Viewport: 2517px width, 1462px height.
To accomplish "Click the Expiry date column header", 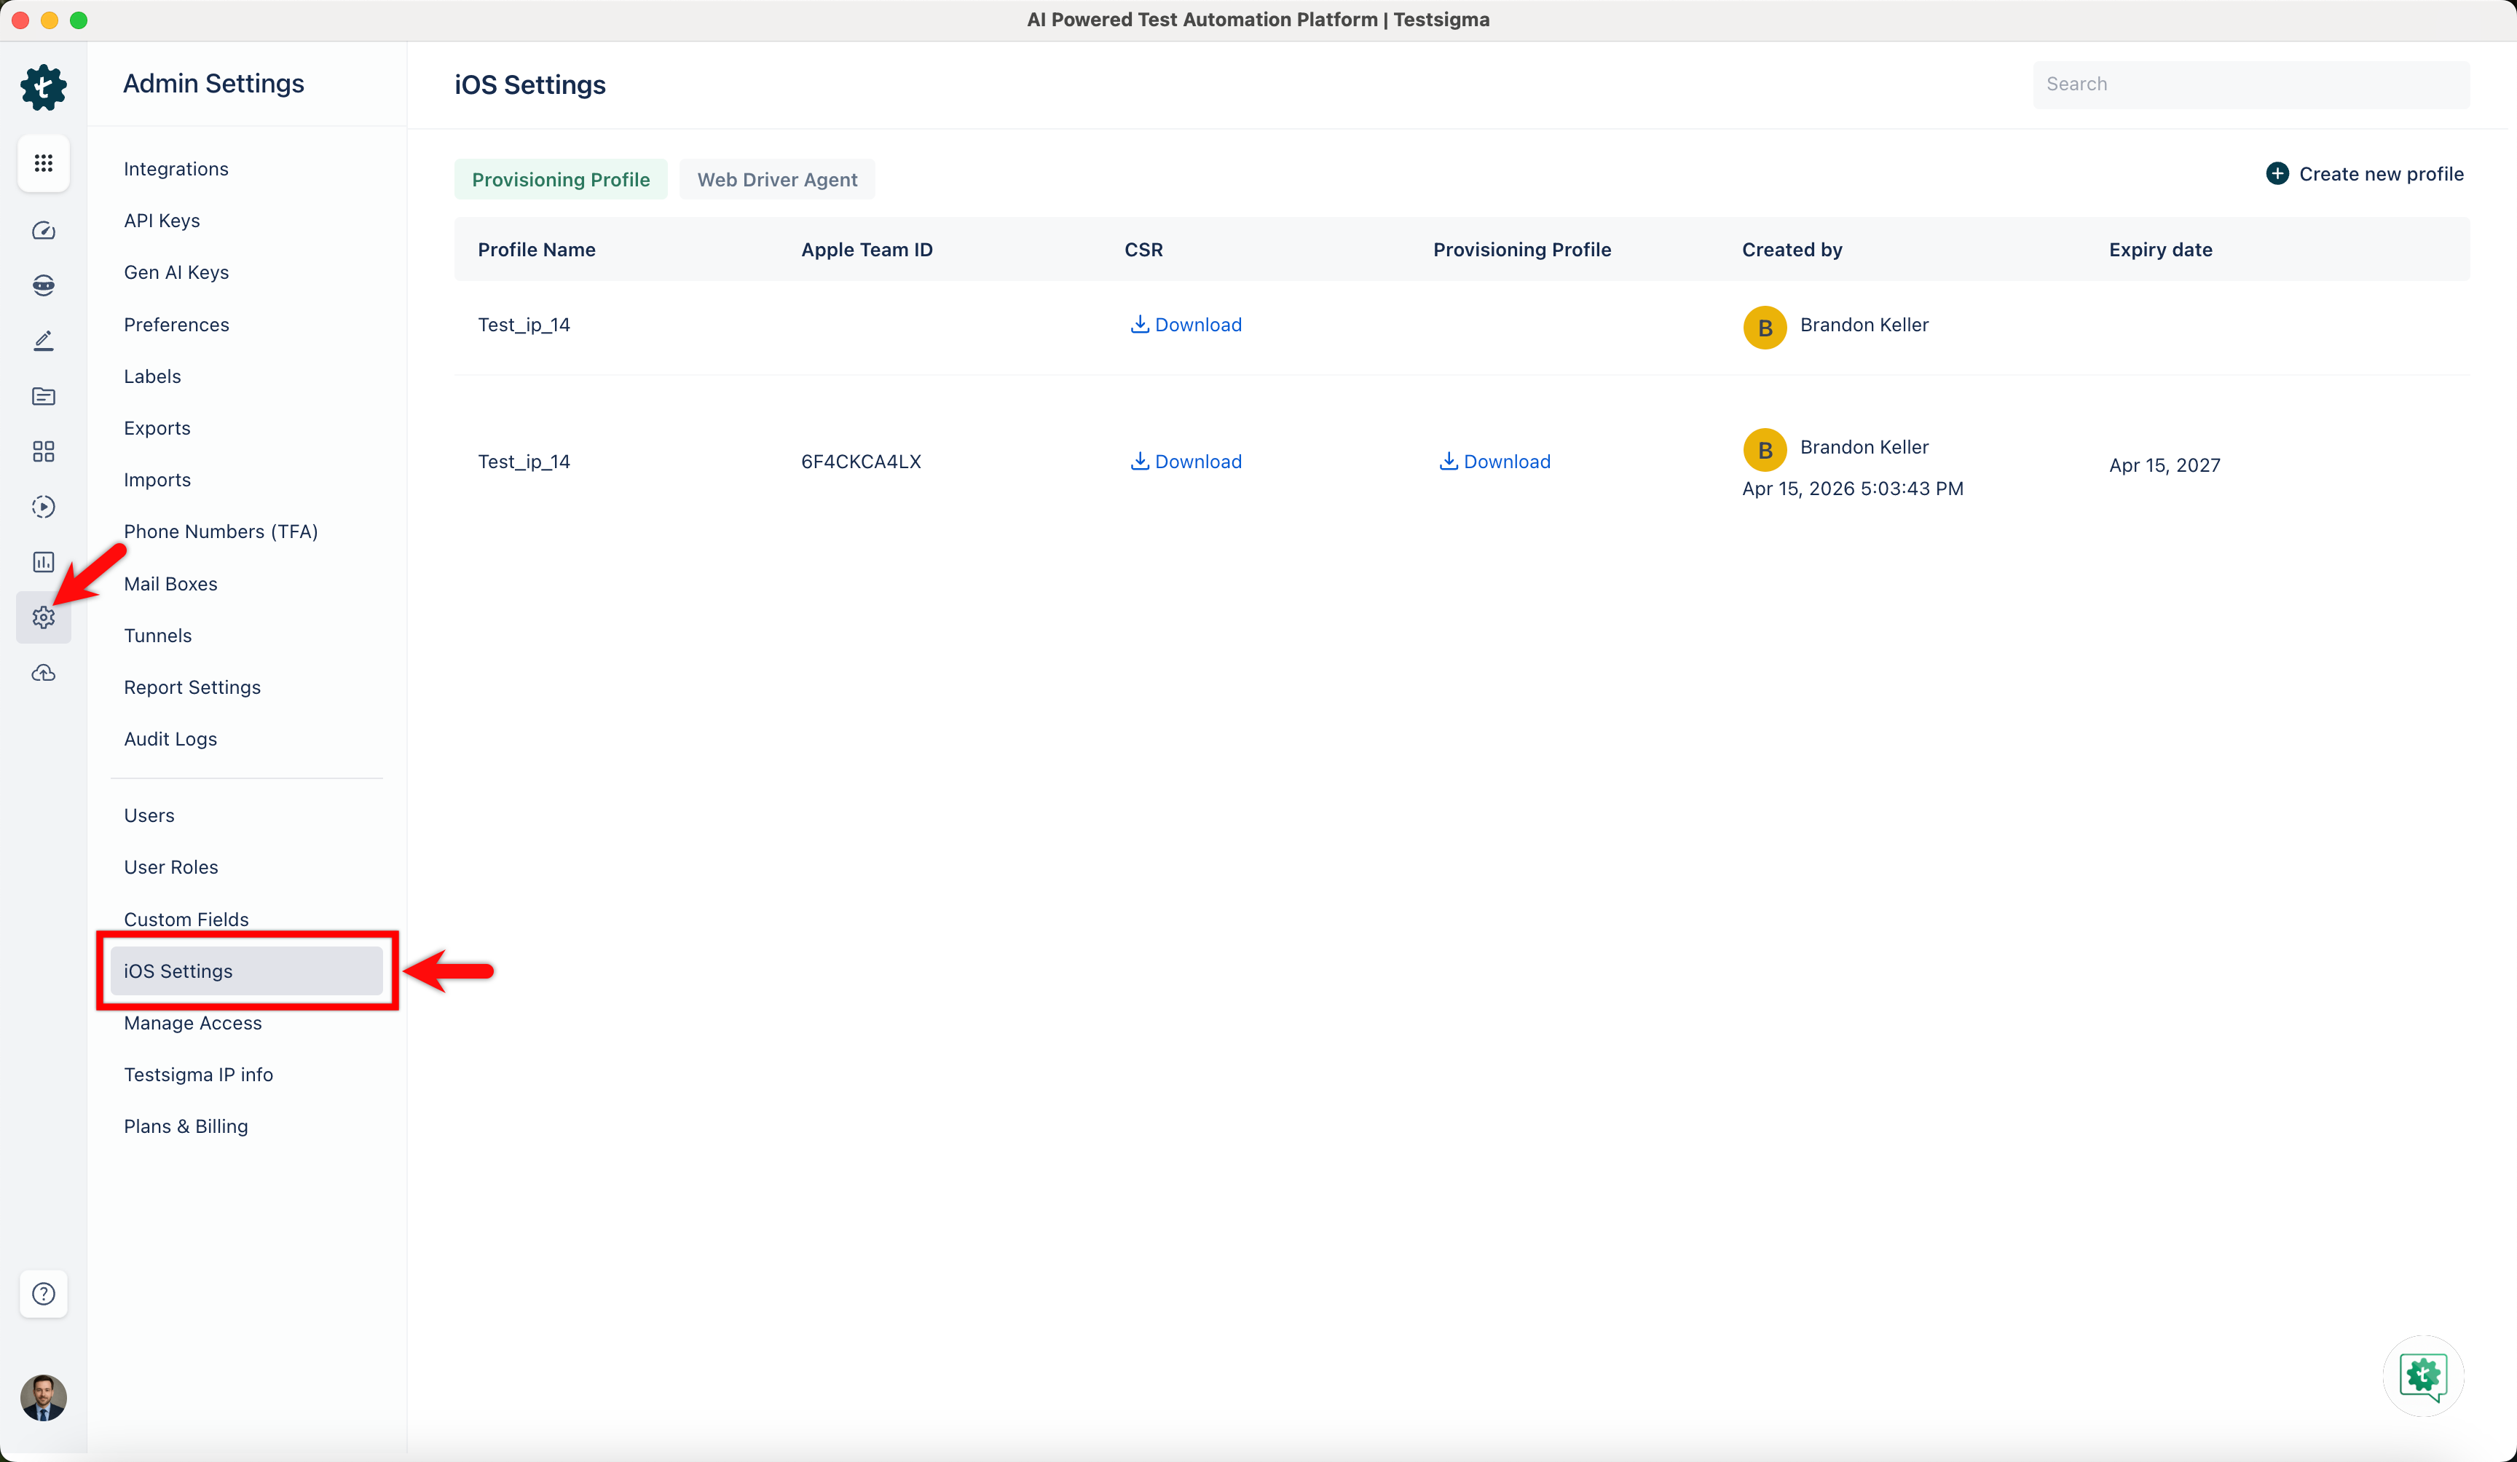I will coord(2160,250).
